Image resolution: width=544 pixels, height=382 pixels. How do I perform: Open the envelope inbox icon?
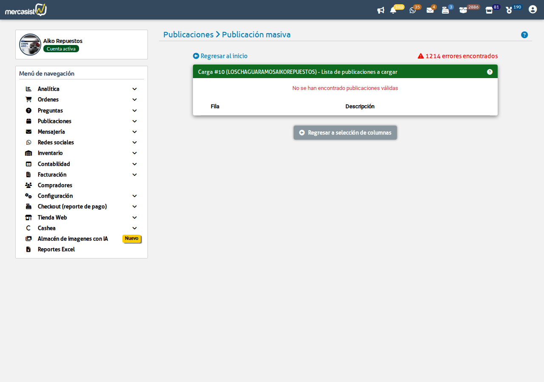(430, 10)
